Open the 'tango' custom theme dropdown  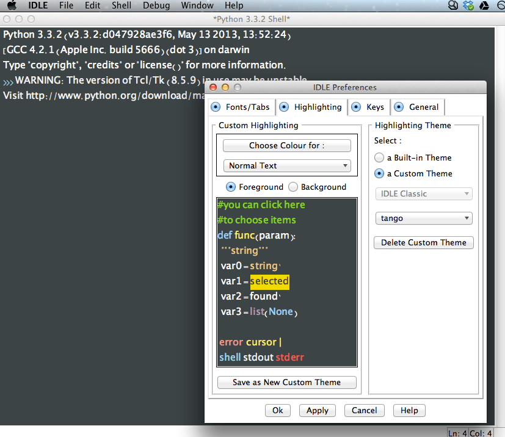tap(423, 218)
